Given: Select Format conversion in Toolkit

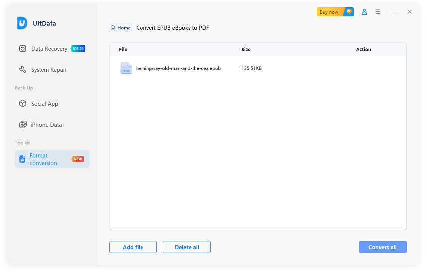Looking at the screenshot, I should (x=52, y=159).
